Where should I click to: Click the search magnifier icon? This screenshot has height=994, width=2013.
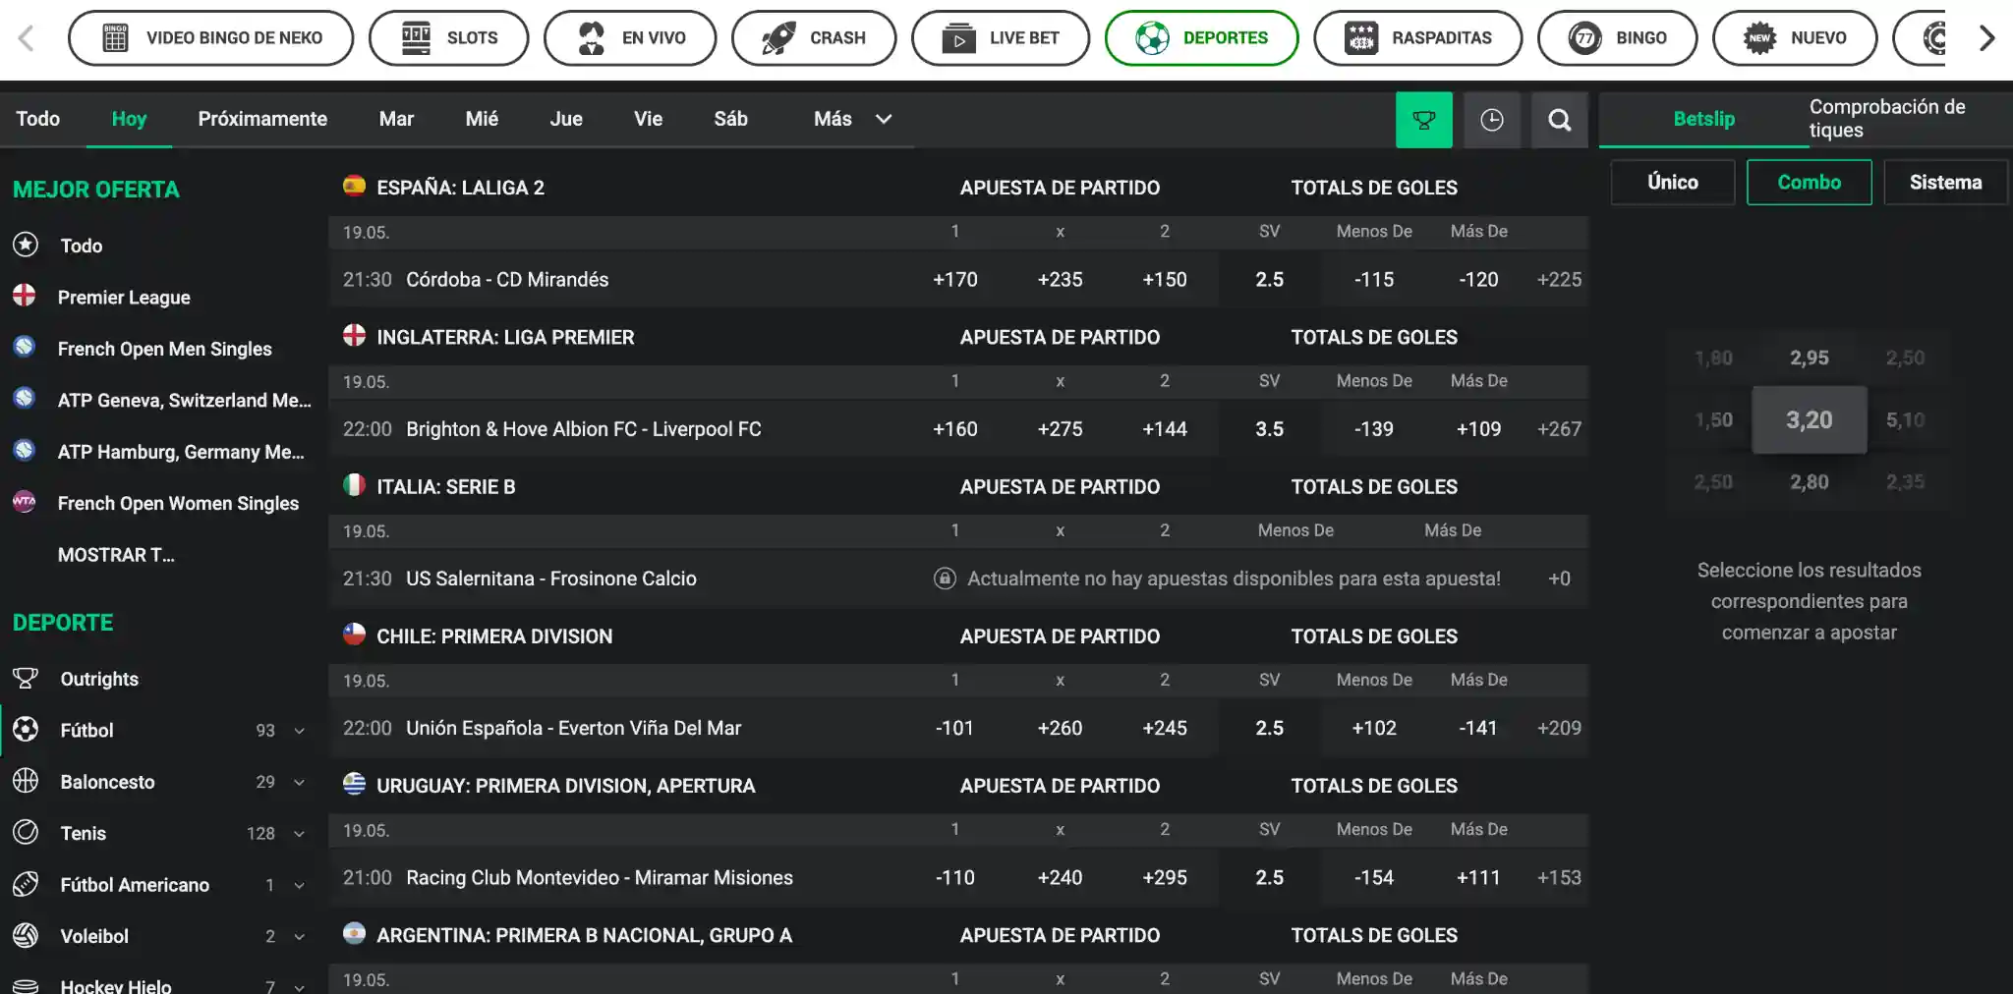[1559, 119]
